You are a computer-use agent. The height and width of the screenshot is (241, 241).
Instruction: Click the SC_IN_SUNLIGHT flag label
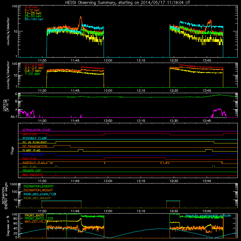point(35,142)
